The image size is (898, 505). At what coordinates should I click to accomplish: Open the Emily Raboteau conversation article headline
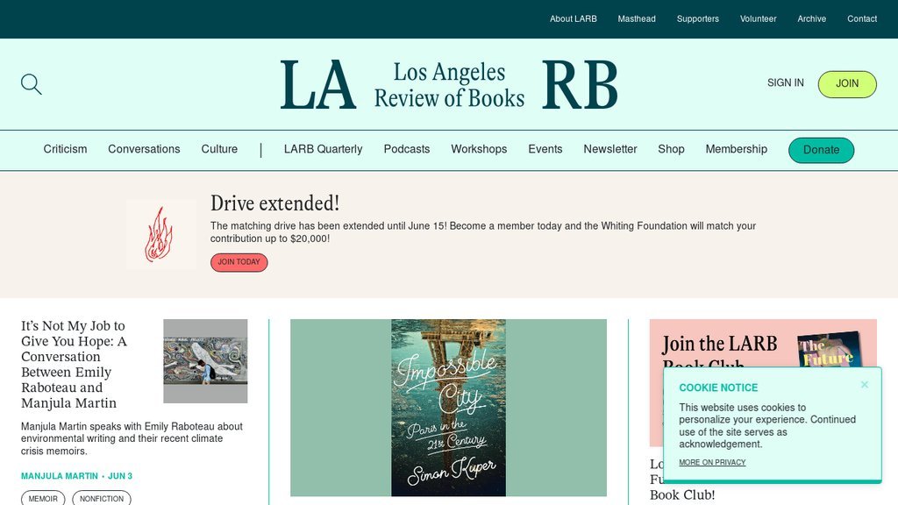coord(74,364)
